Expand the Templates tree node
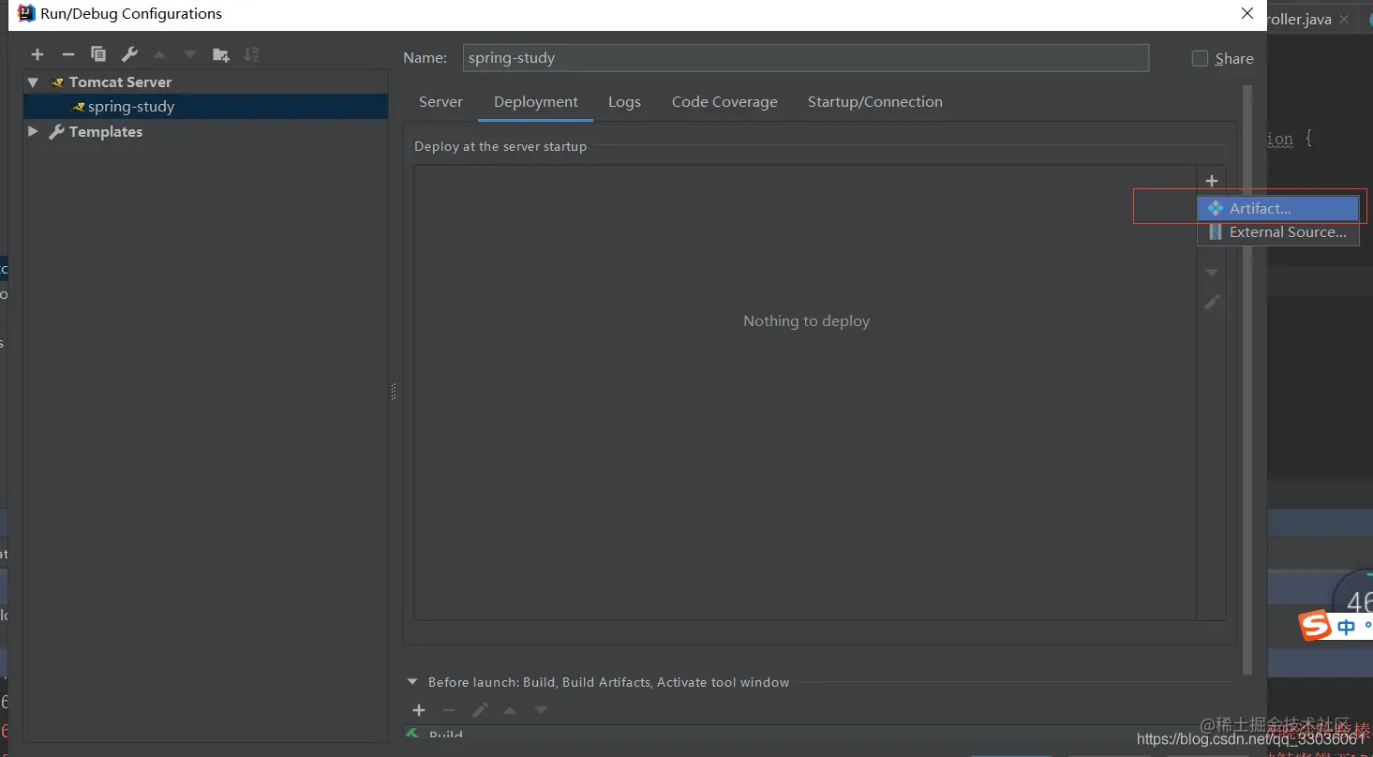The width and height of the screenshot is (1373, 757). (x=33, y=131)
